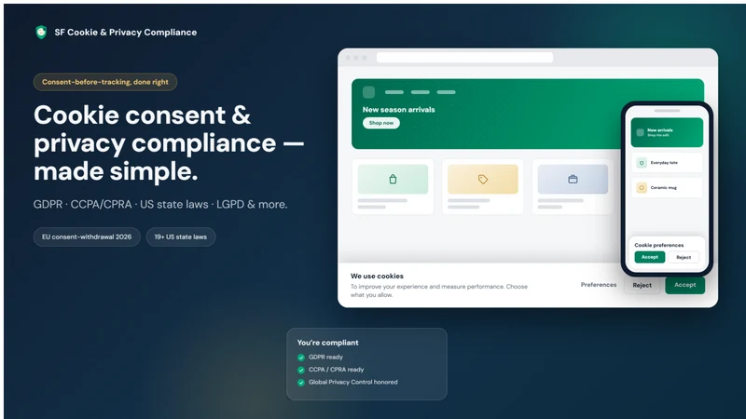Click the blue-gray product card thumbnail
The width and height of the screenshot is (746, 419).
pyautogui.click(x=573, y=179)
